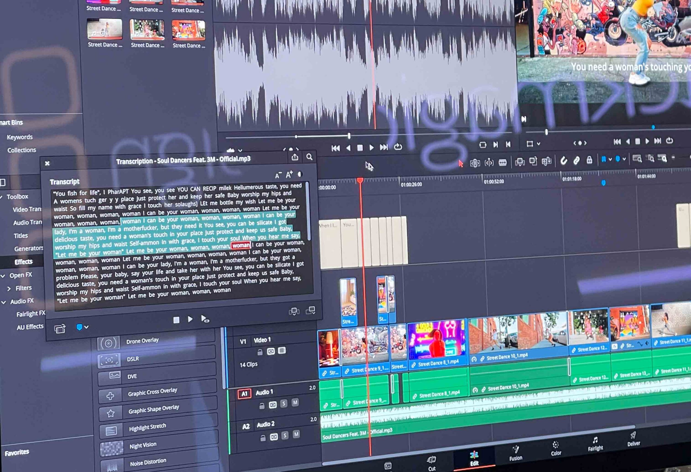Click the append-to-timeline icon below the transcript
Image resolution: width=691 pixels, height=472 pixels.
click(310, 310)
